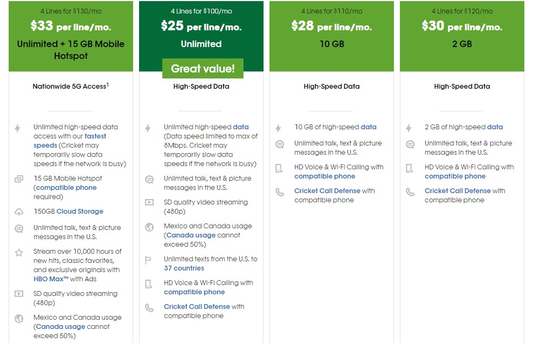
Task: Select the $25 per line Unlimited plan header
Action: [201, 34]
